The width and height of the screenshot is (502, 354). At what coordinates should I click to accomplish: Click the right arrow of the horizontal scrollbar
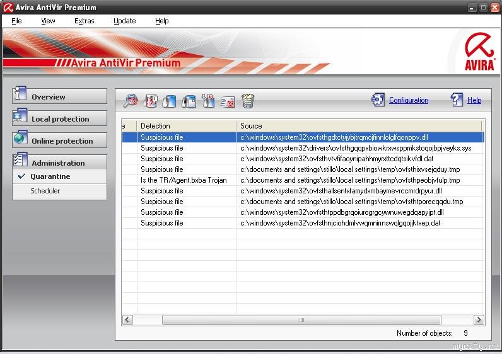point(479,320)
